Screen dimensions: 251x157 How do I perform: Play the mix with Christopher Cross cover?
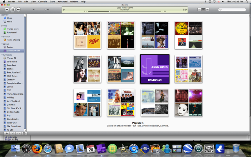[x=121, y=35]
